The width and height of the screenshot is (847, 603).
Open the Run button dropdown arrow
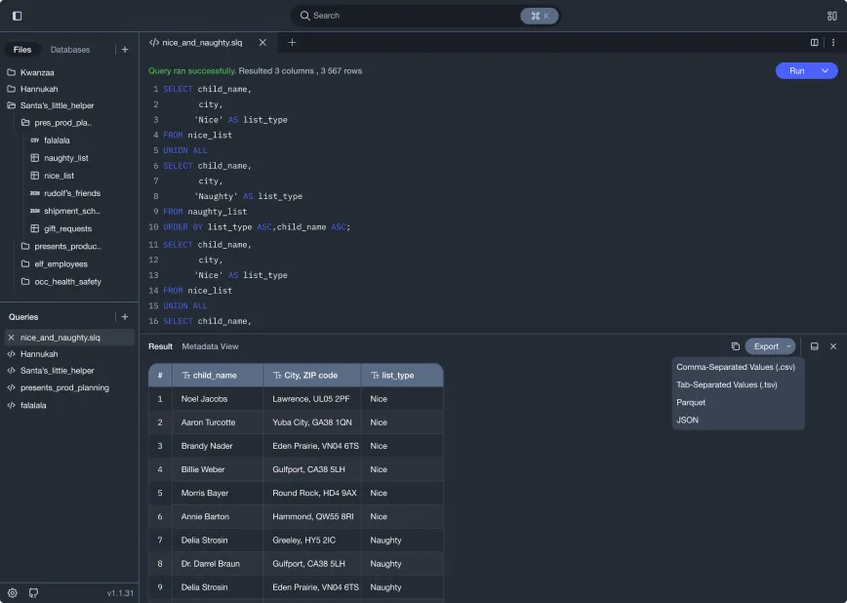pos(826,71)
